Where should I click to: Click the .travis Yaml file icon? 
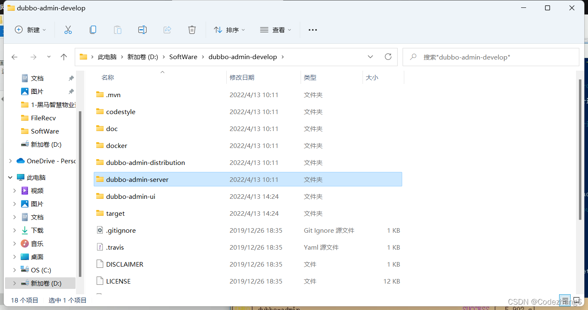[x=100, y=247]
